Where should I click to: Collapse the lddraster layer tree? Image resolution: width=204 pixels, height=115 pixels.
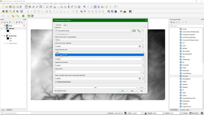pos(2,28)
